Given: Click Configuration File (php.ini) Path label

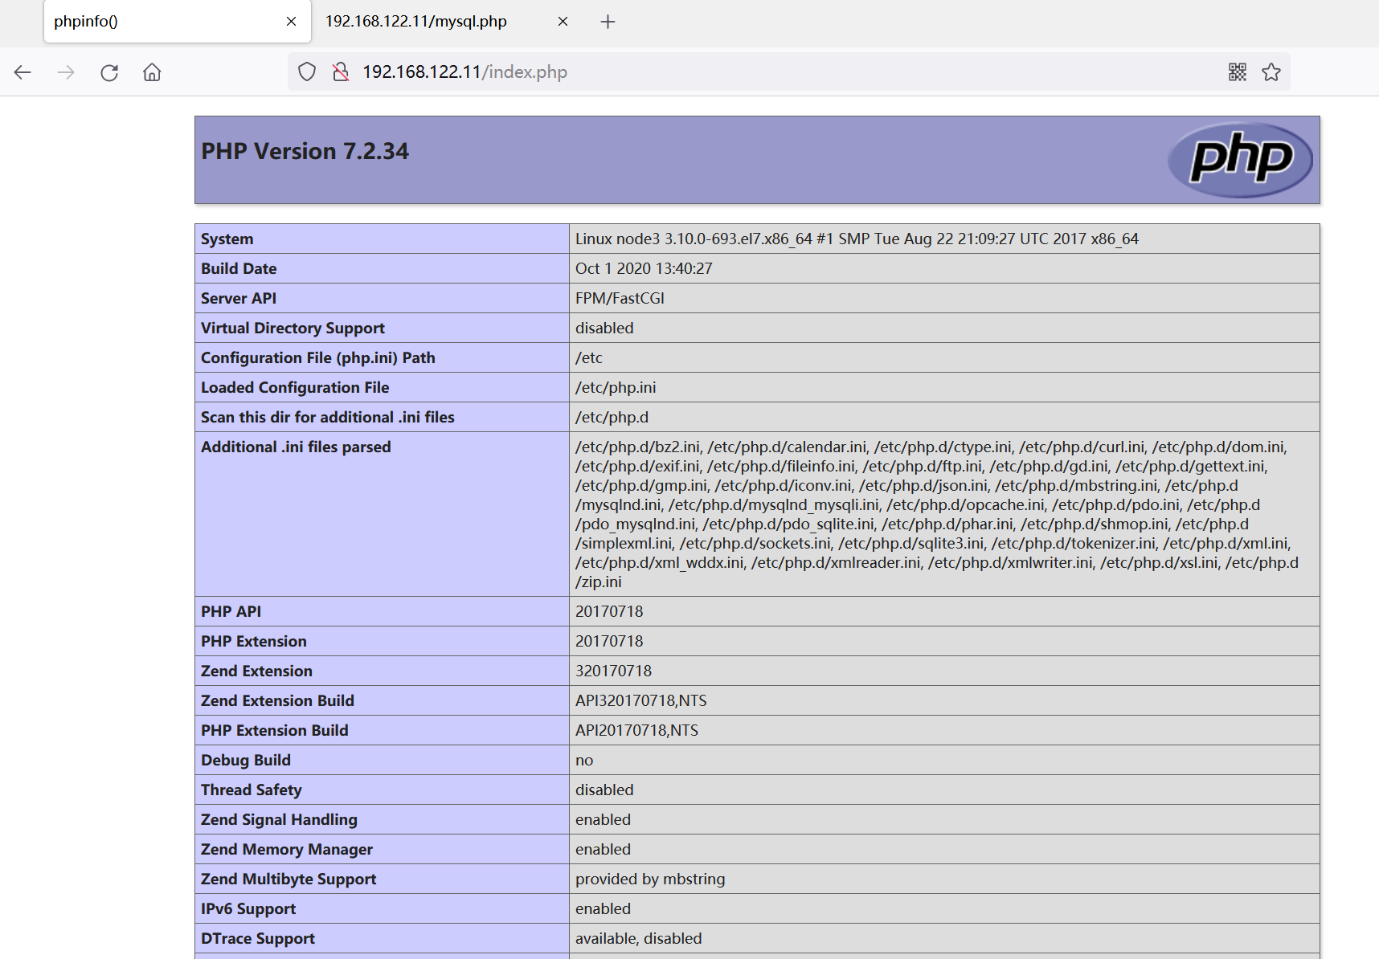Looking at the screenshot, I should click(x=318, y=357).
